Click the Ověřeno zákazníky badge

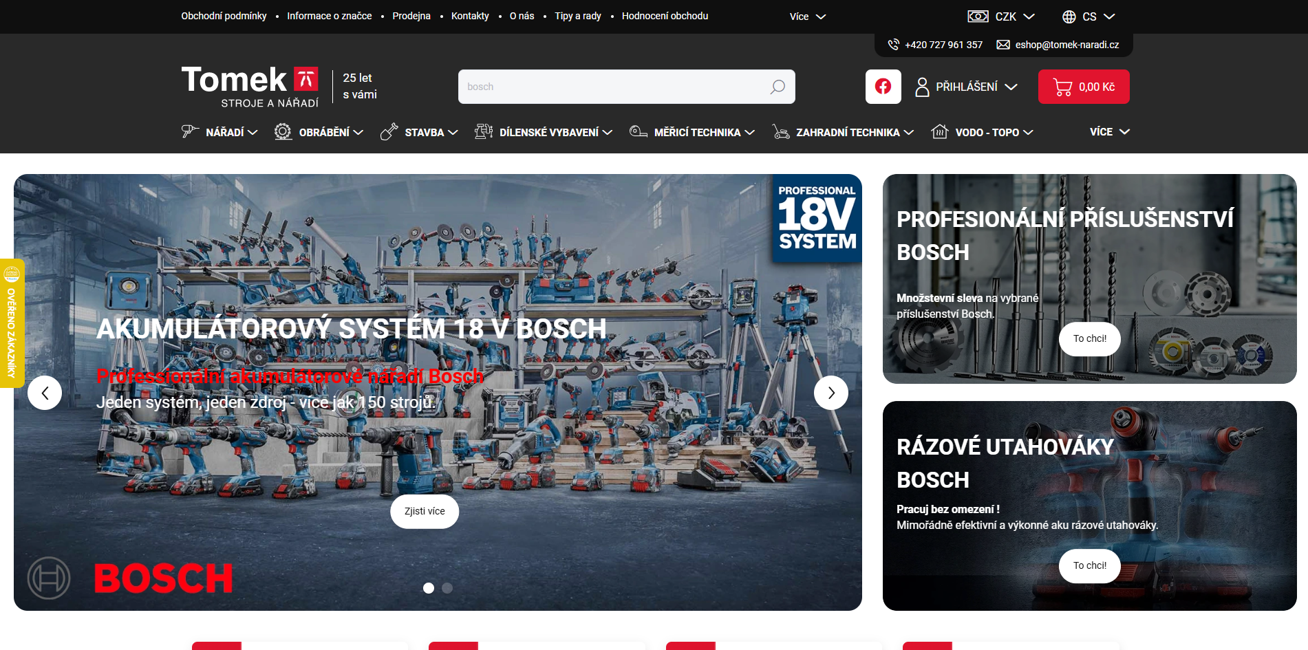(12, 323)
